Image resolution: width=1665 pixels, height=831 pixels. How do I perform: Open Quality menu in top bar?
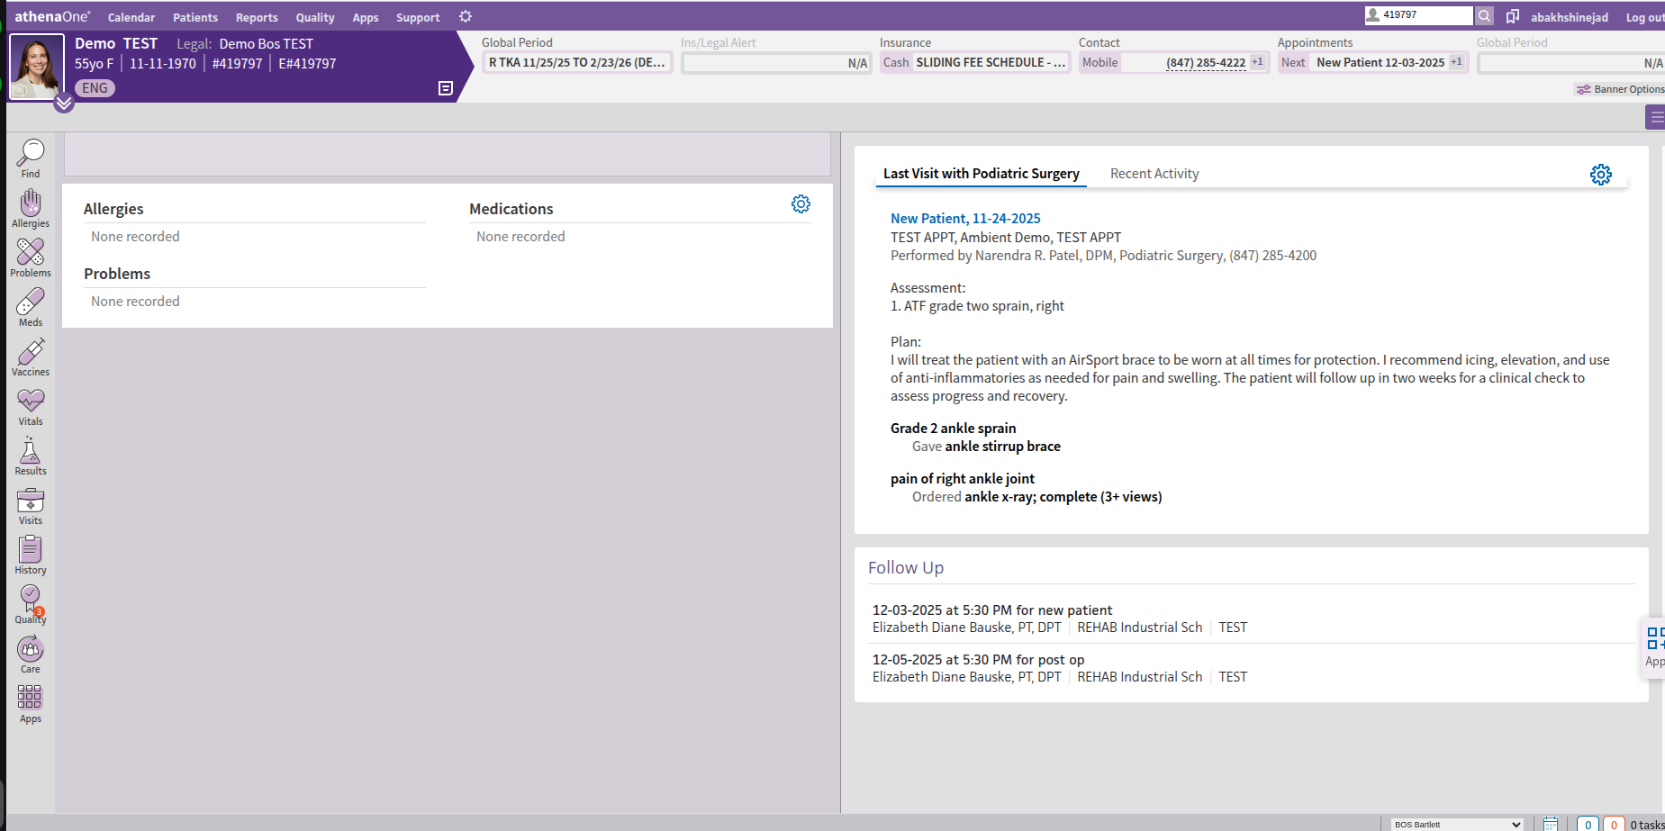(x=315, y=17)
